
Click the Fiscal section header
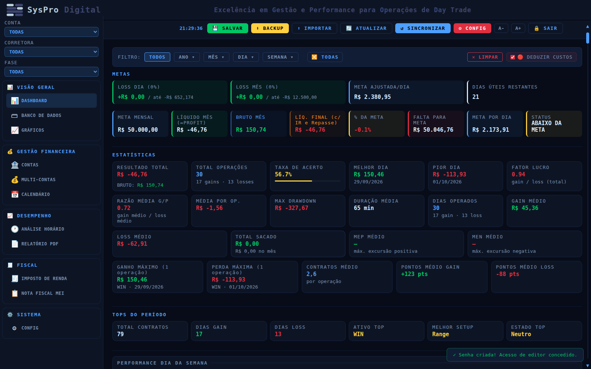(x=51, y=265)
